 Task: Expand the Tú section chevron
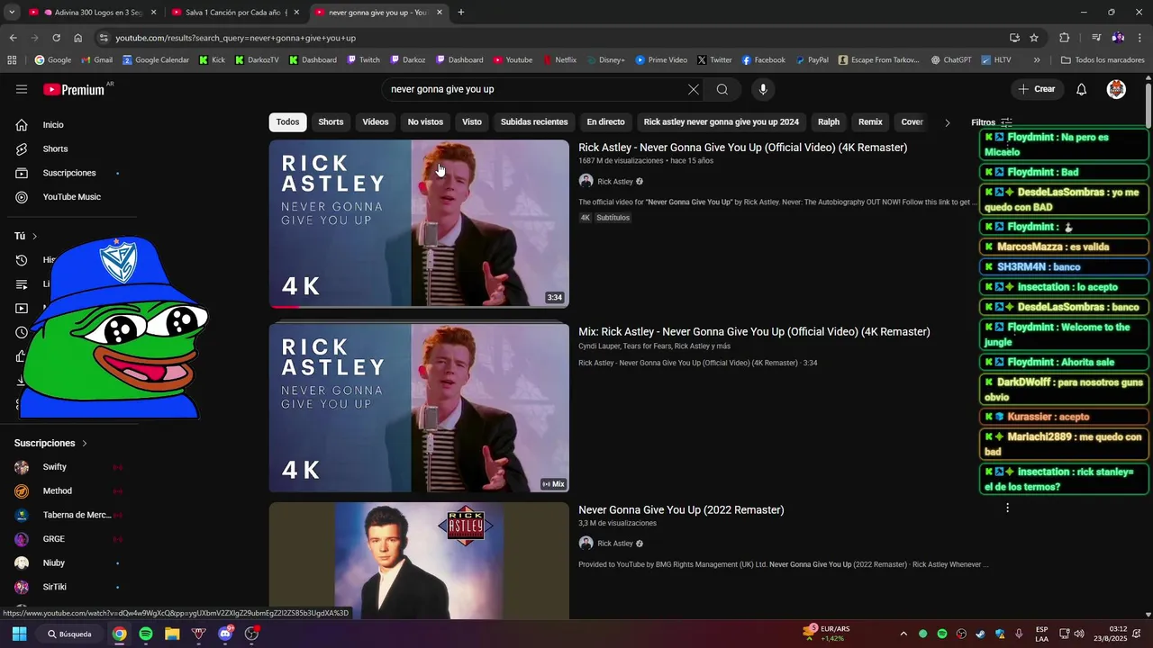34,236
